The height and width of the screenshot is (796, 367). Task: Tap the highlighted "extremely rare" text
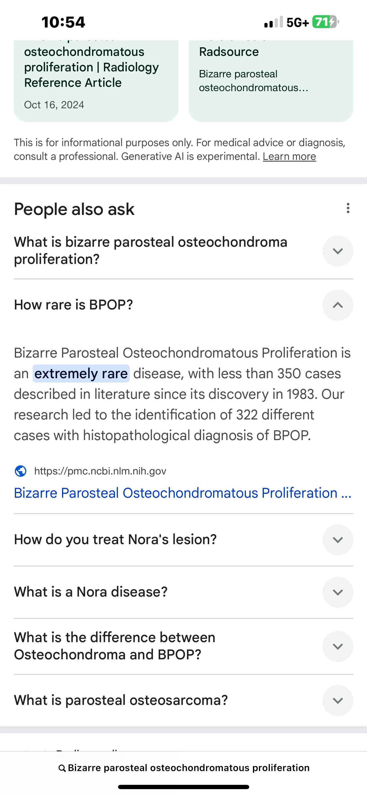pos(81,374)
